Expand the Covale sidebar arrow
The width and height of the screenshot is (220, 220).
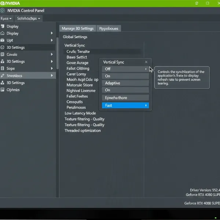pyautogui.click(x=52, y=54)
